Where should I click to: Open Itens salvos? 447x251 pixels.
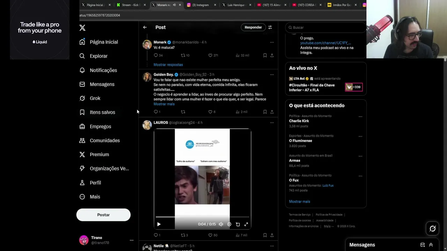point(97,112)
